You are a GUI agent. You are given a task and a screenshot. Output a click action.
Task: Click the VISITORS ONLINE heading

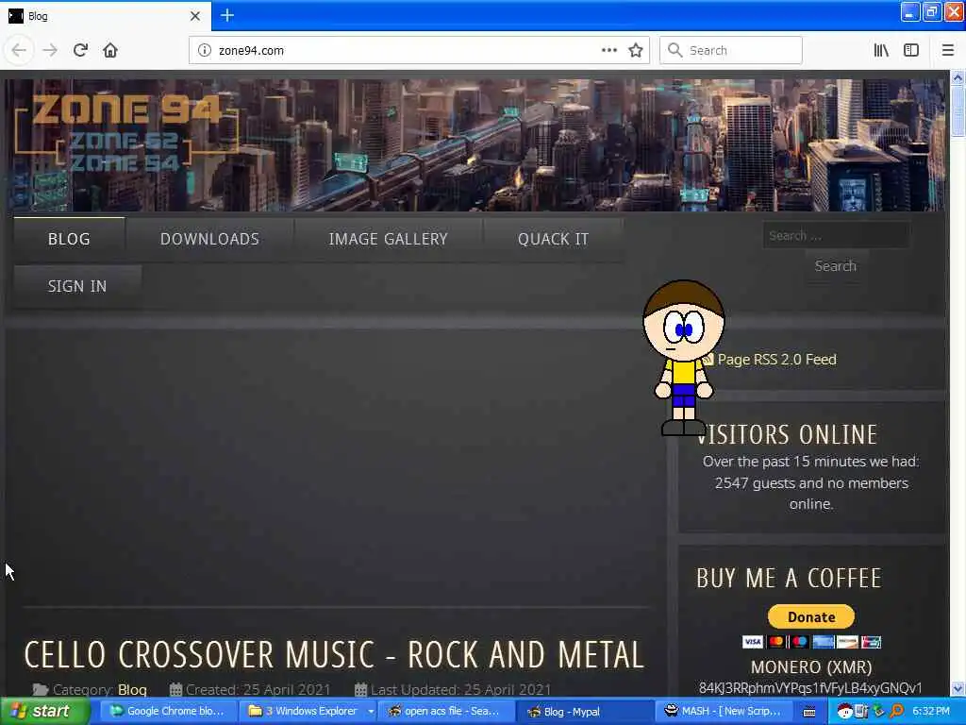[788, 434]
